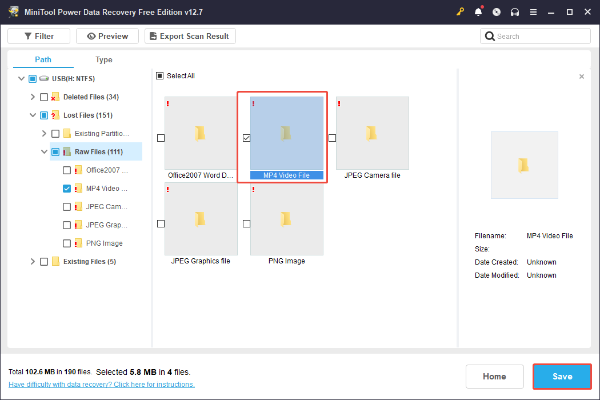The image size is (600, 400).
Task: Click the Office2007 tree folder icon
Action: (78, 170)
